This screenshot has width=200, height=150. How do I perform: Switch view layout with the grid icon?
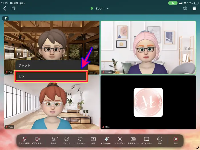pyautogui.click(x=195, y=9)
